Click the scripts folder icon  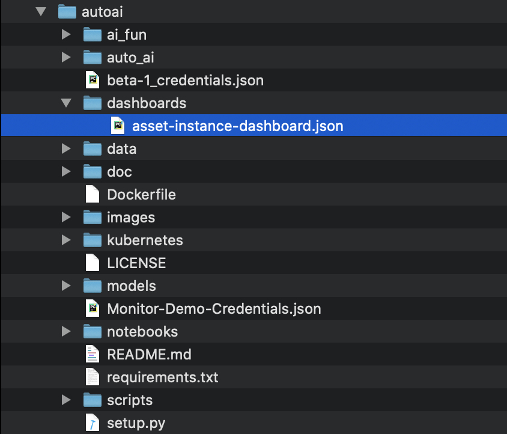pyautogui.click(x=93, y=400)
